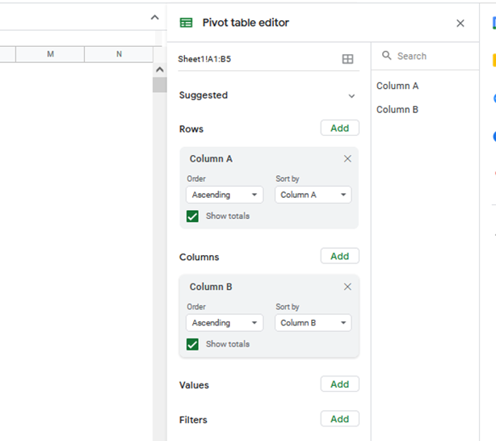Click the pivot table editor sheet icon
The image size is (496, 441).
pyautogui.click(x=186, y=23)
